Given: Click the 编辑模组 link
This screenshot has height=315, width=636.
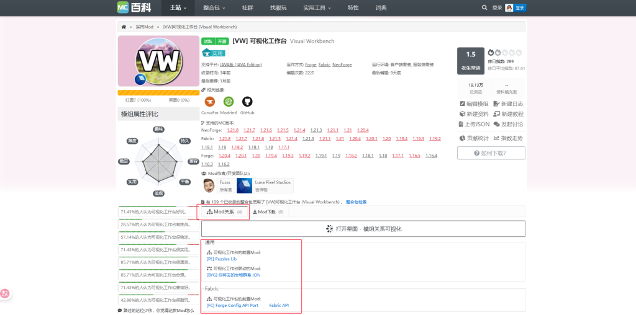Looking at the screenshot, I should (474, 104).
